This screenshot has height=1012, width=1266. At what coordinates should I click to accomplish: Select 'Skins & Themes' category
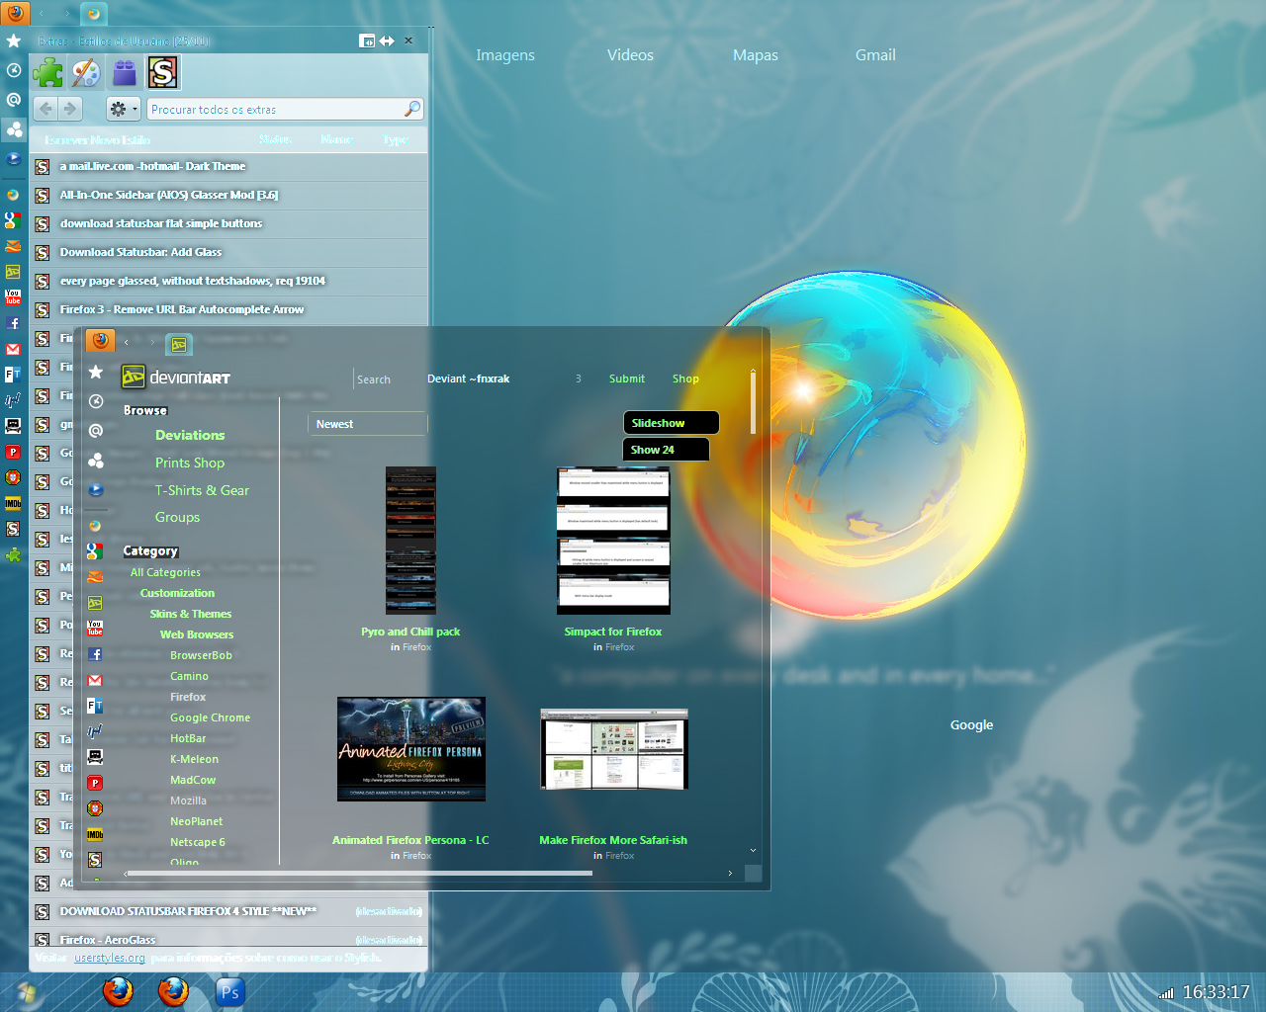click(x=191, y=614)
